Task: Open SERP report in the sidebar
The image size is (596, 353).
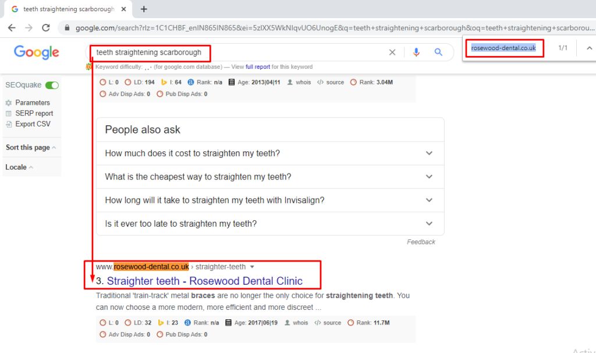Action: click(34, 114)
